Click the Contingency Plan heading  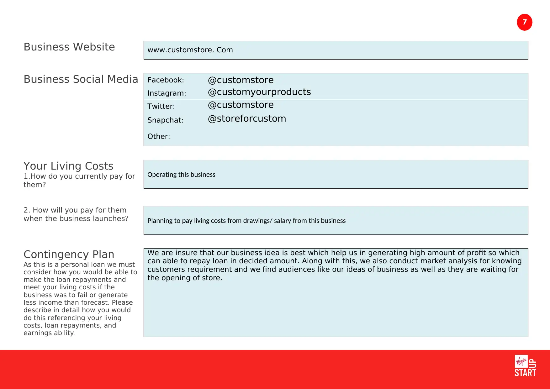coord(69,254)
